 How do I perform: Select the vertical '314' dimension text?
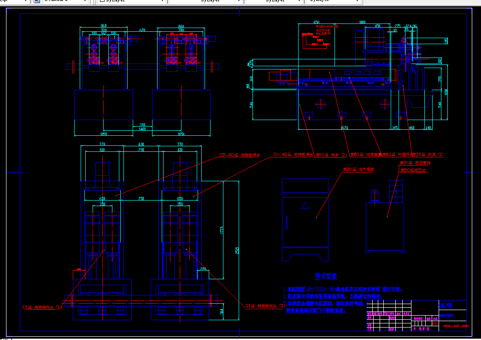tap(222, 312)
